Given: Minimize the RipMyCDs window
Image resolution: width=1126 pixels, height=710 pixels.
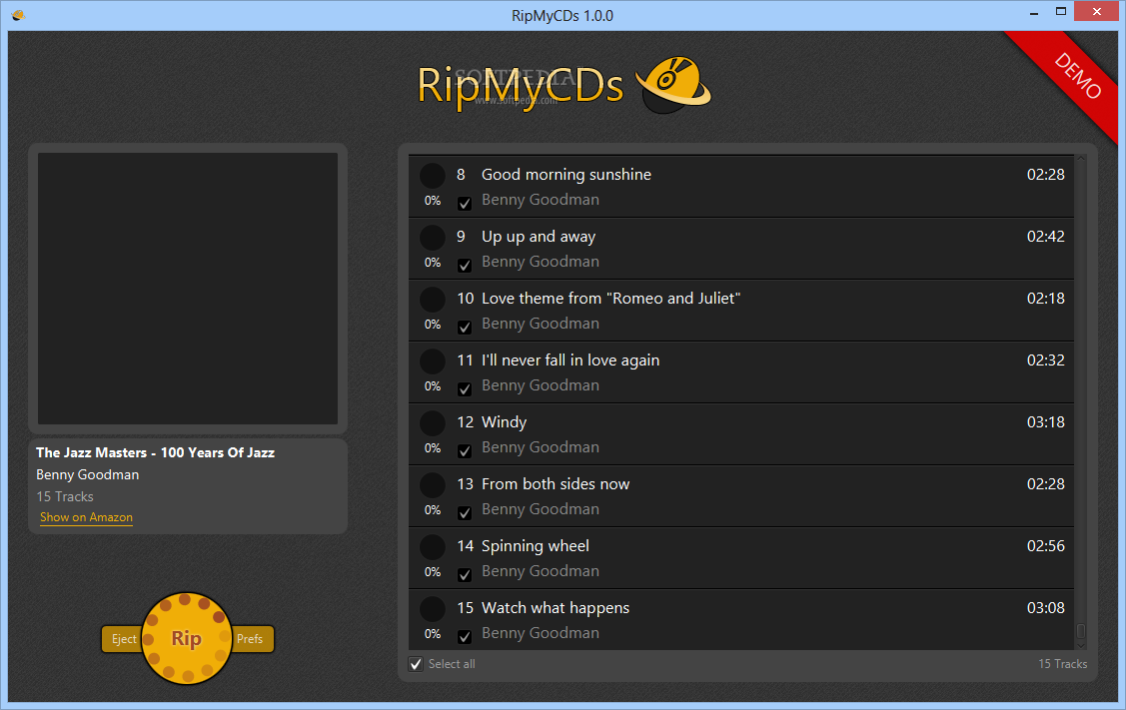Looking at the screenshot, I should tap(1034, 13).
